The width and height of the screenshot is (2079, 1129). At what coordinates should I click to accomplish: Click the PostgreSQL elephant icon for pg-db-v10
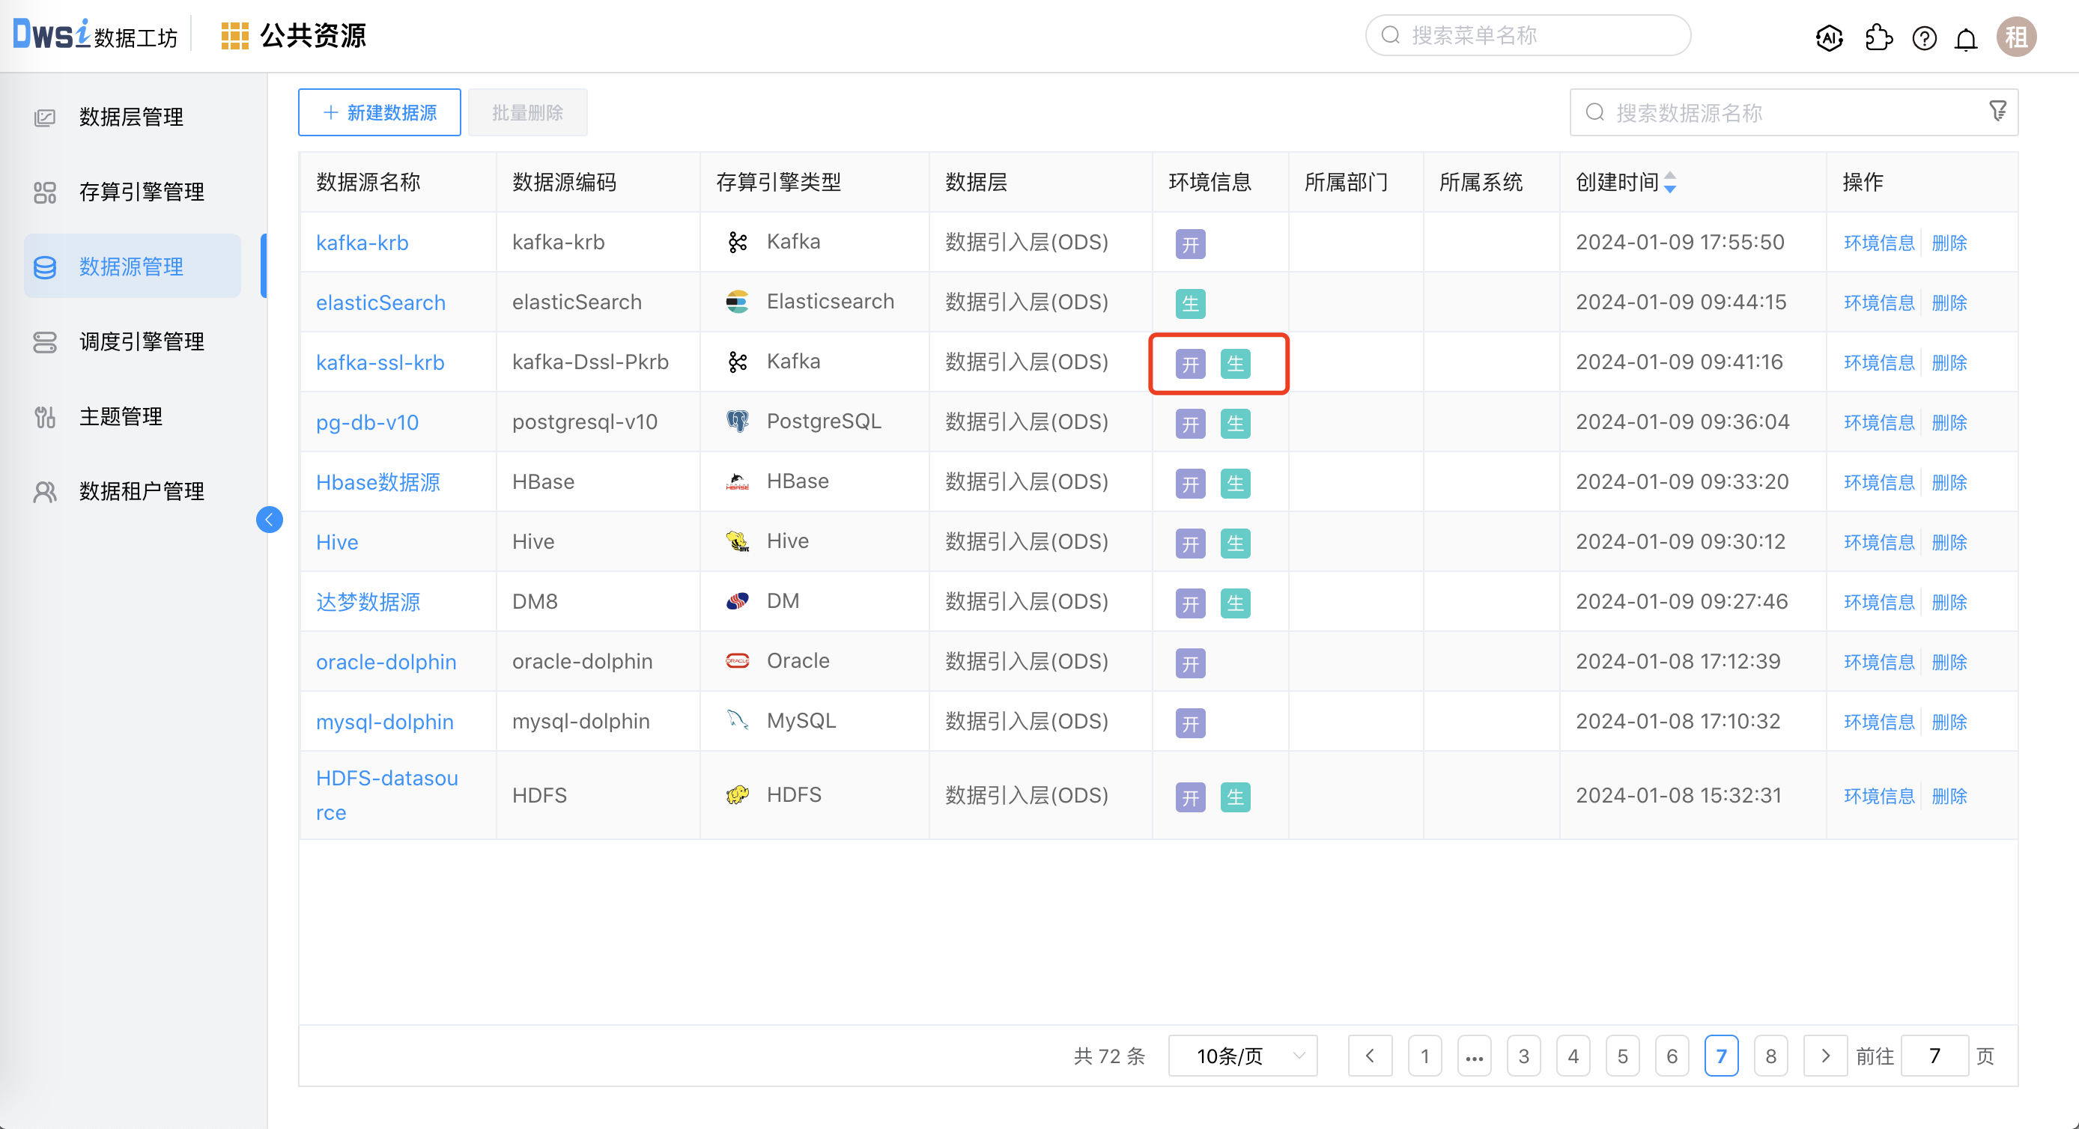[737, 421]
